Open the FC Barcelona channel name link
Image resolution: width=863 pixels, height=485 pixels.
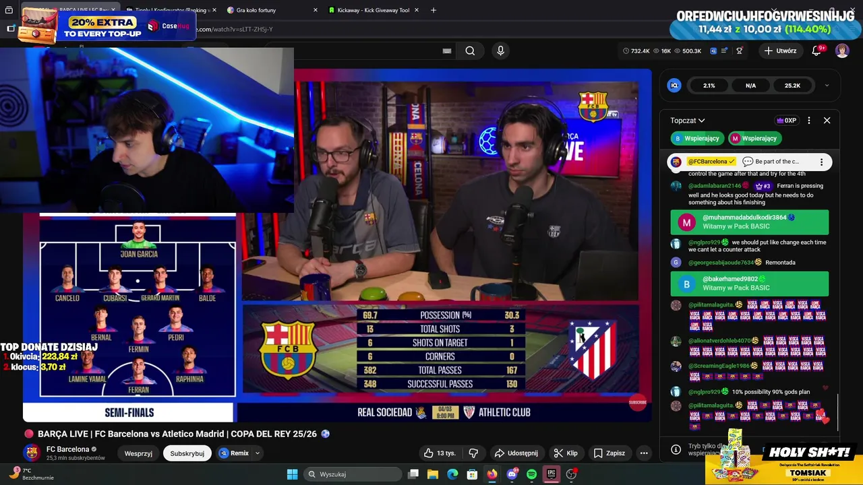(67, 449)
